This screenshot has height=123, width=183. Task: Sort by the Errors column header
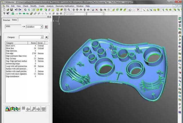[32, 43]
